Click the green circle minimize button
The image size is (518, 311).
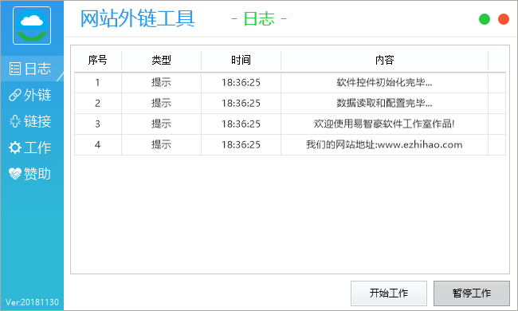(x=485, y=19)
